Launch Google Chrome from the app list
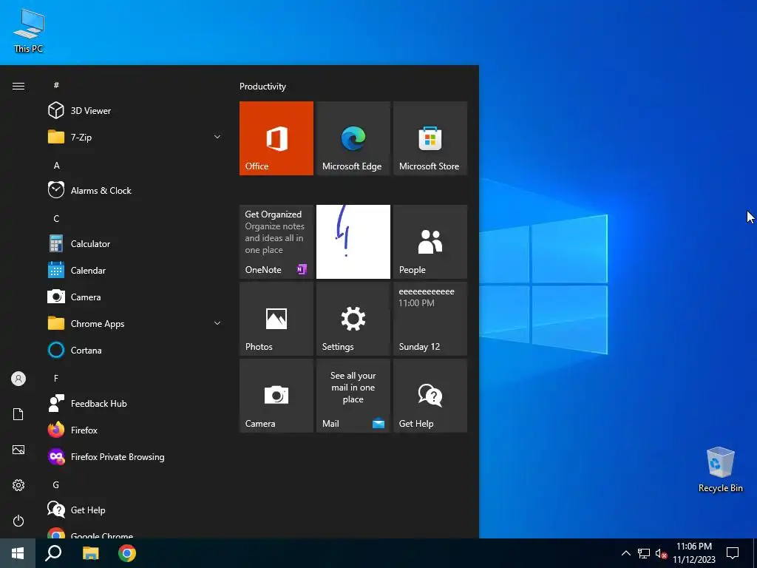This screenshot has width=757, height=568. (x=135, y=532)
